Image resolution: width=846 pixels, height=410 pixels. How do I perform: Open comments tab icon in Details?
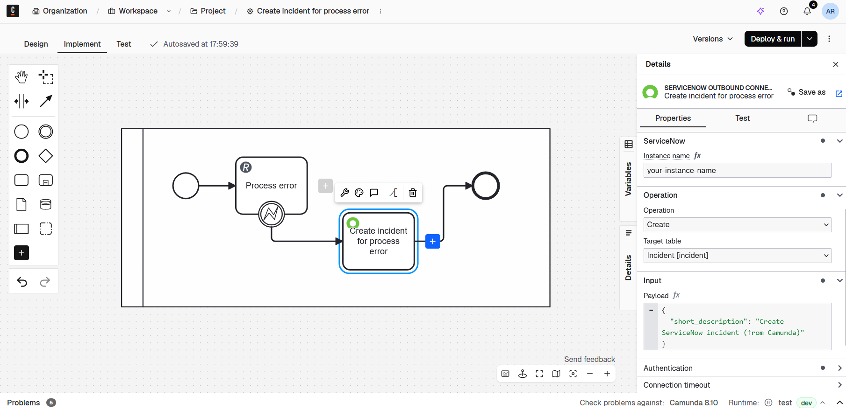812,118
